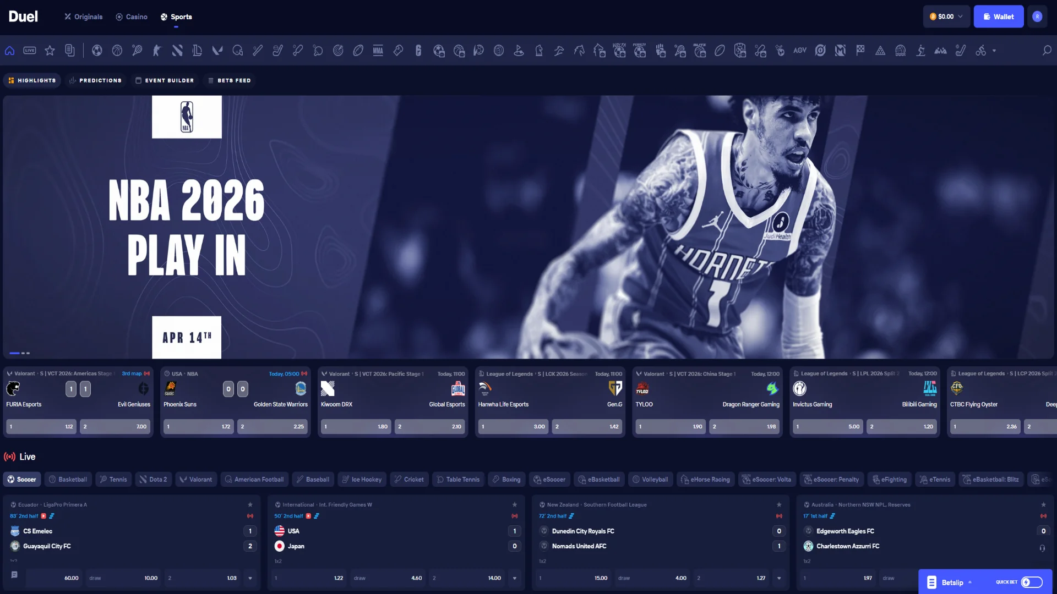The image size is (1057, 594).
Task: Open the Favorites star icon in sports bar
Action: click(x=50, y=51)
